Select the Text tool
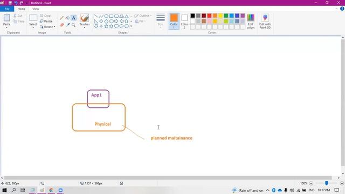The width and height of the screenshot is (345, 194). coord(73,18)
